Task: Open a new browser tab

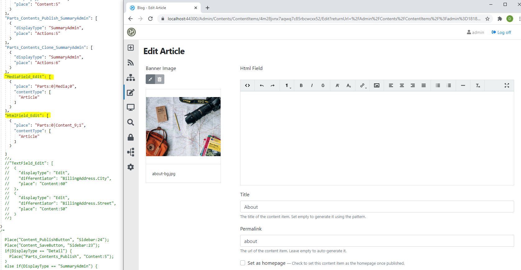Action: [x=208, y=8]
